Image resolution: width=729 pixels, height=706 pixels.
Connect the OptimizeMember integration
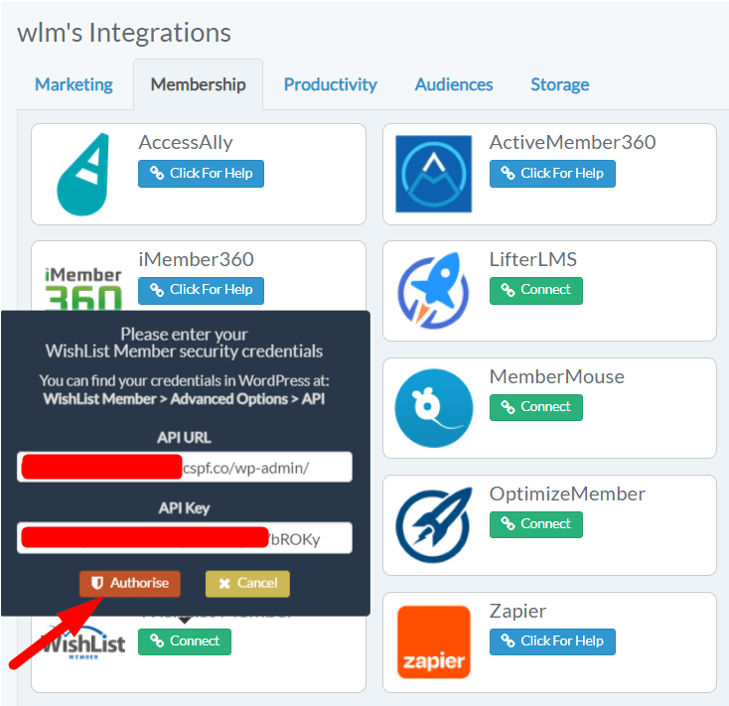tap(535, 524)
